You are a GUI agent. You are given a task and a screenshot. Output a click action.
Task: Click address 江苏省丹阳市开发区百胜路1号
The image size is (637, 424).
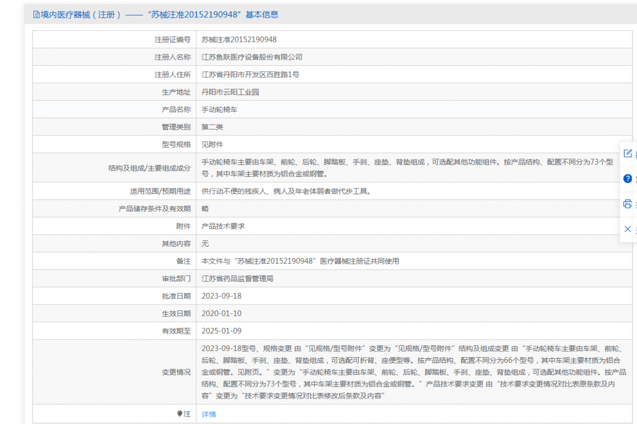tap(250, 75)
